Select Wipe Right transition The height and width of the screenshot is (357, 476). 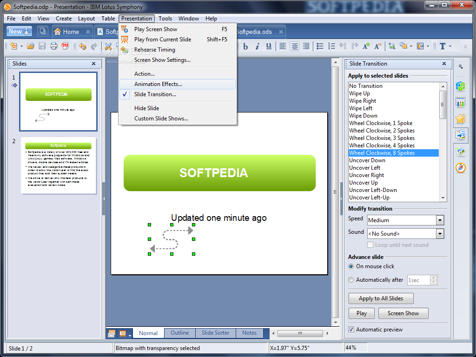[x=394, y=101]
